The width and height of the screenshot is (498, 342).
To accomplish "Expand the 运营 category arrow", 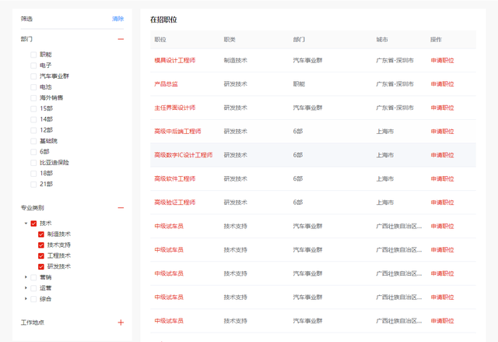I will (x=26, y=288).
